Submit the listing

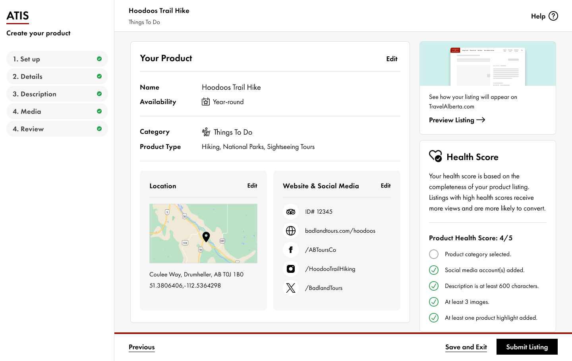pyautogui.click(x=527, y=347)
